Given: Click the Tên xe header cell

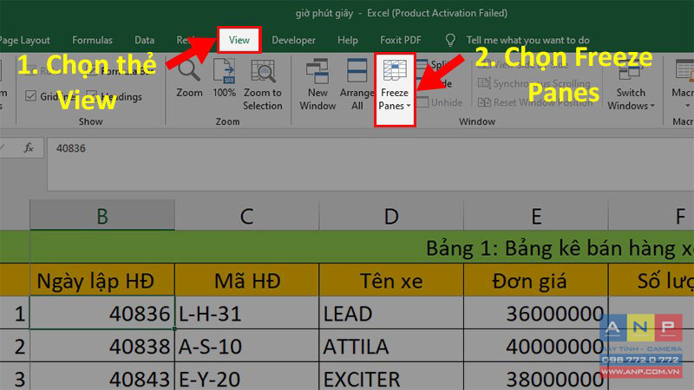Looking at the screenshot, I should click(391, 280).
